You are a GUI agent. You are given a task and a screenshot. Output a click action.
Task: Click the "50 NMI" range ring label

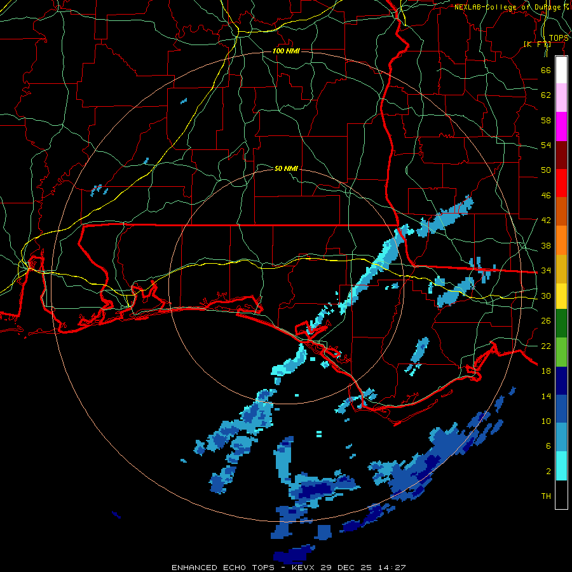coord(286,168)
